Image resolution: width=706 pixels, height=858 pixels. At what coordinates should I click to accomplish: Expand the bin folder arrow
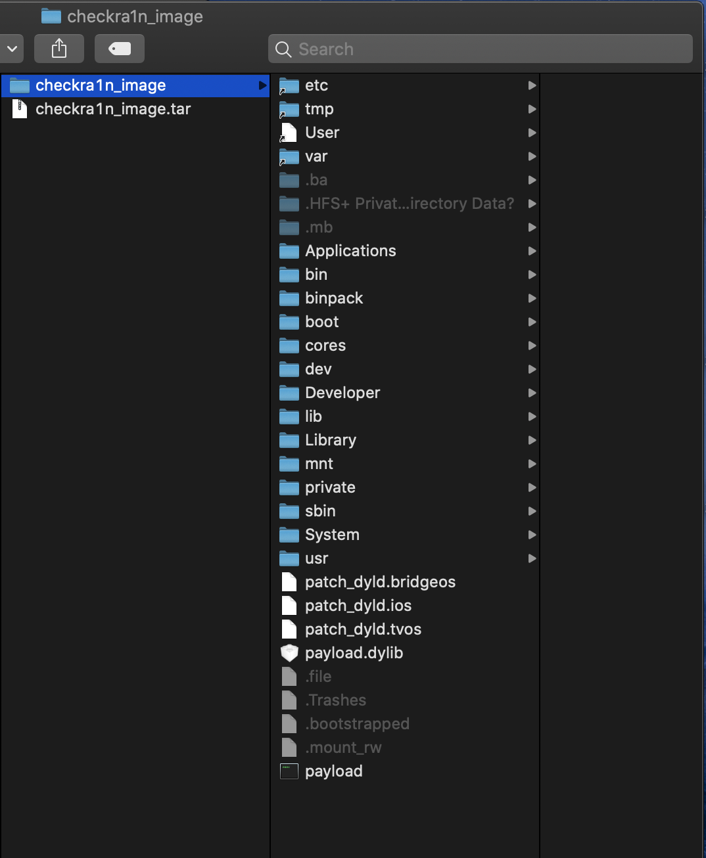click(532, 275)
